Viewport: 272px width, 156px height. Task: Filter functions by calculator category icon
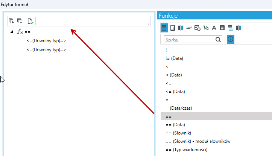point(173,28)
